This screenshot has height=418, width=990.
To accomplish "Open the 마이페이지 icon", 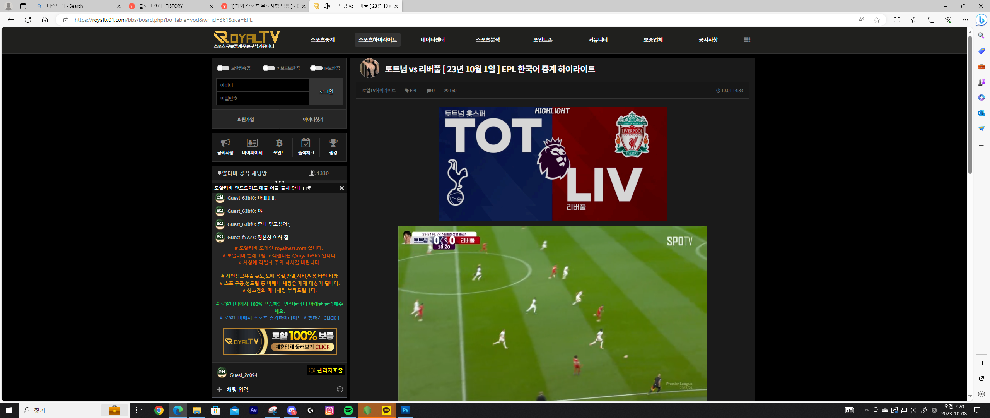I will 252,143.
